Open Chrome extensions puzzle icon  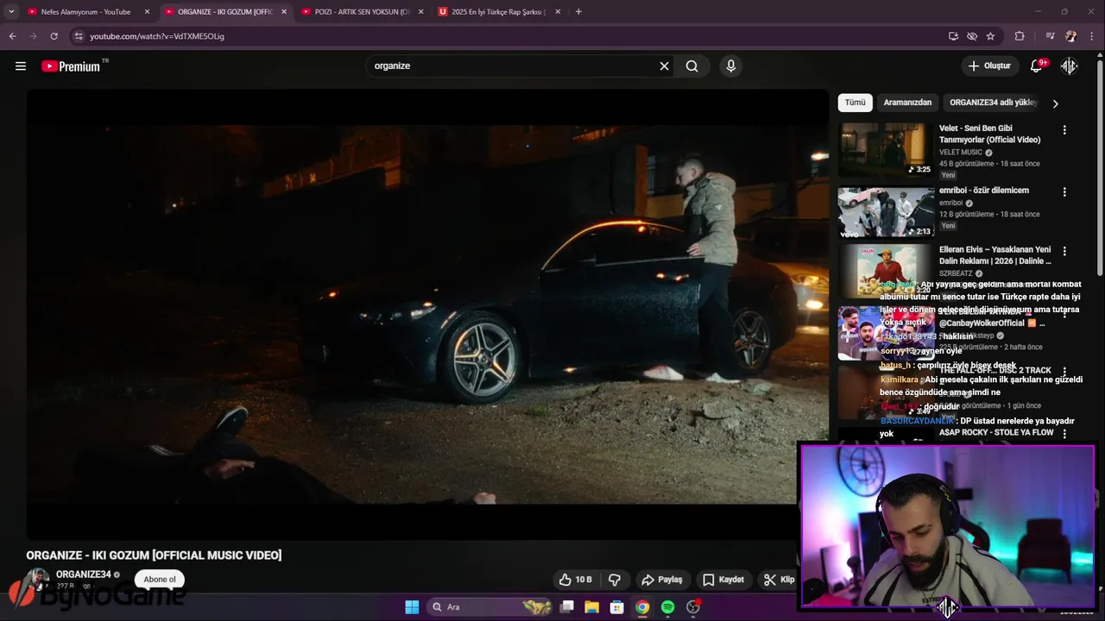(x=1020, y=36)
